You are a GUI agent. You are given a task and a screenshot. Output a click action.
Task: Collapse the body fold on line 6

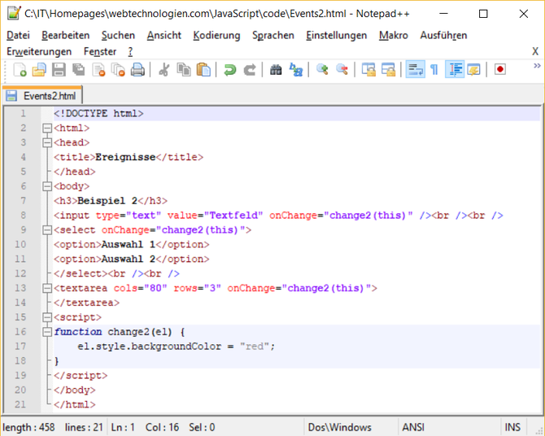pyautogui.click(x=47, y=186)
